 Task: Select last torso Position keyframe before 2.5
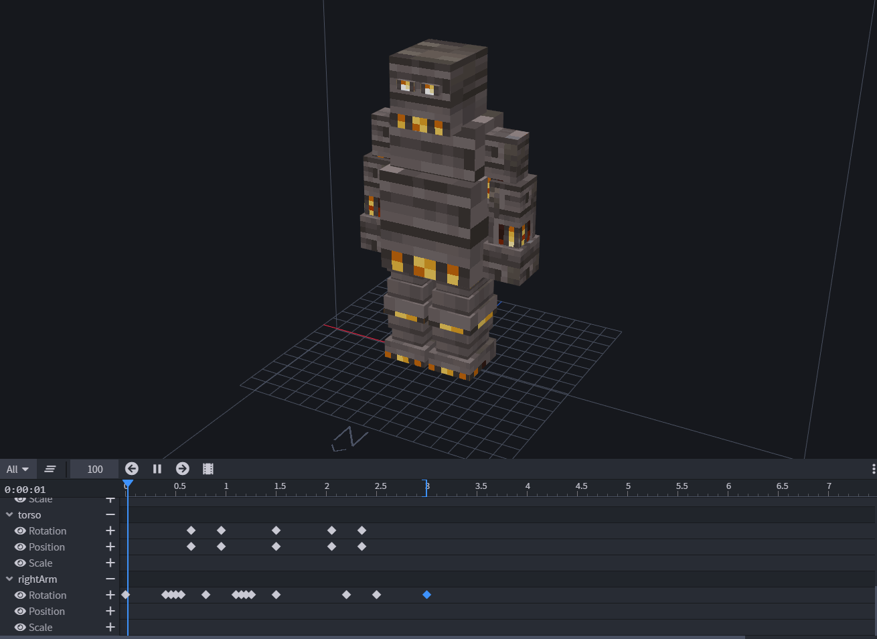tap(362, 547)
